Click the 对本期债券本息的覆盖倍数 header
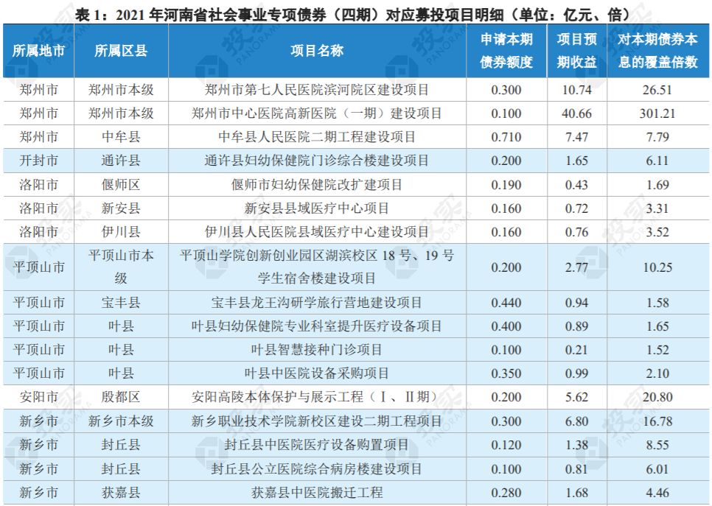This screenshot has height=506, width=712. [x=657, y=50]
